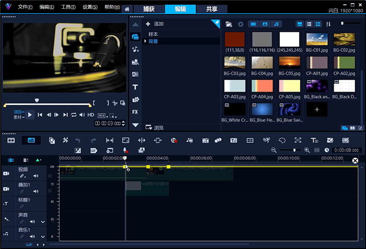Open the crop/resize mode dropdown in preview

click(113, 116)
